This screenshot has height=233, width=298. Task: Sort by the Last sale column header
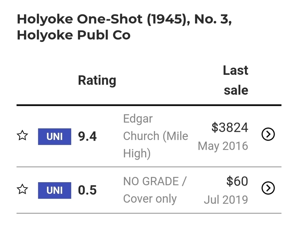pos(236,80)
